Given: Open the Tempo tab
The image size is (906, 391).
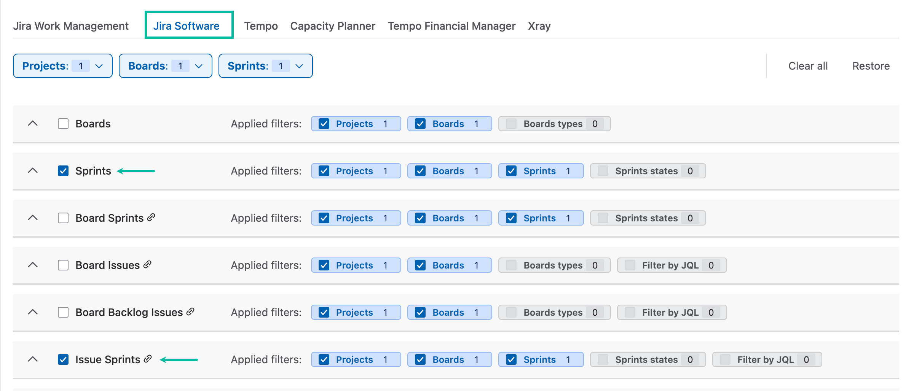Looking at the screenshot, I should tap(261, 26).
